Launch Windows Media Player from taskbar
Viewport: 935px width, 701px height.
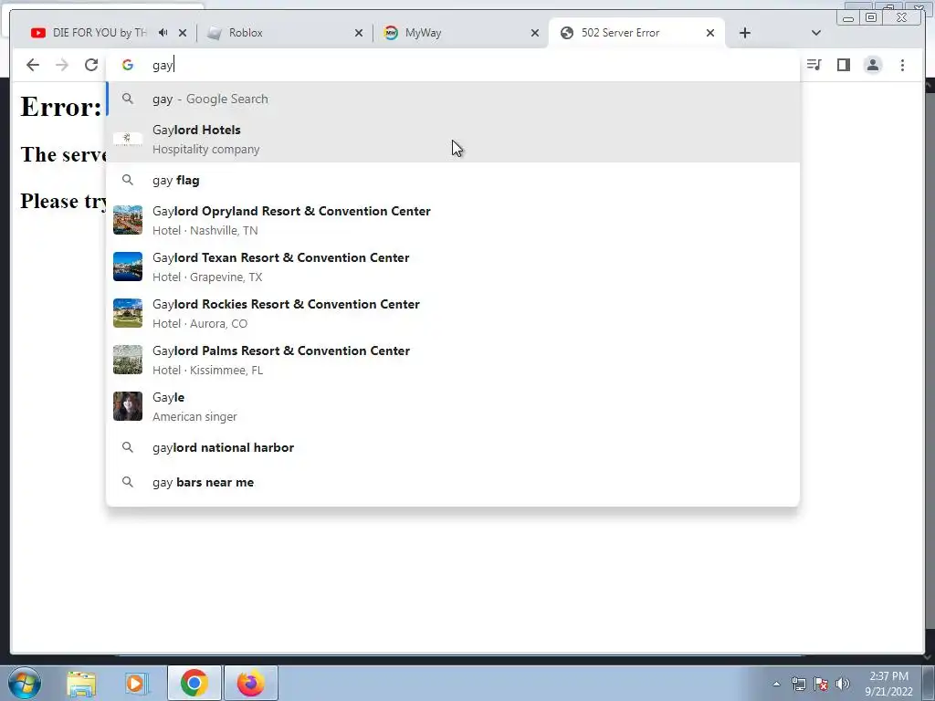pos(137,683)
